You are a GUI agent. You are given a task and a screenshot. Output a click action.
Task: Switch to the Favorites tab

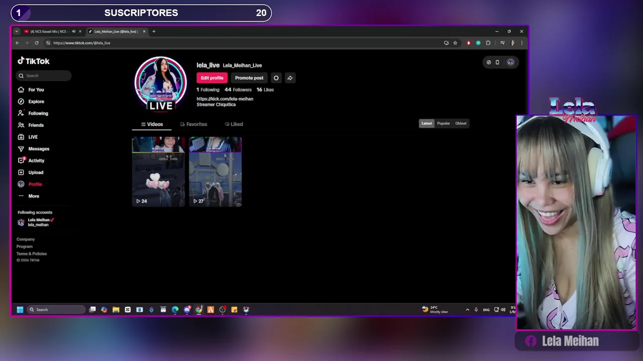[194, 124]
